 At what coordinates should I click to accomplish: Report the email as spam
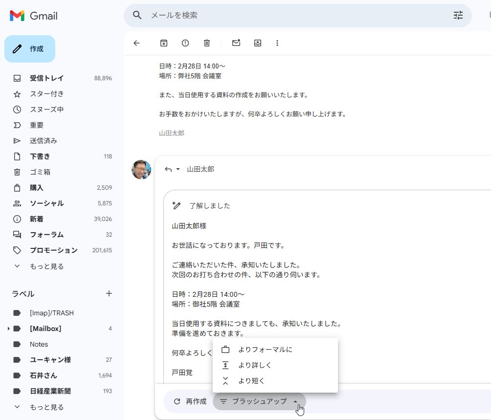coord(185,43)
